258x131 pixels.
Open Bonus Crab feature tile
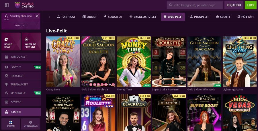11,42
